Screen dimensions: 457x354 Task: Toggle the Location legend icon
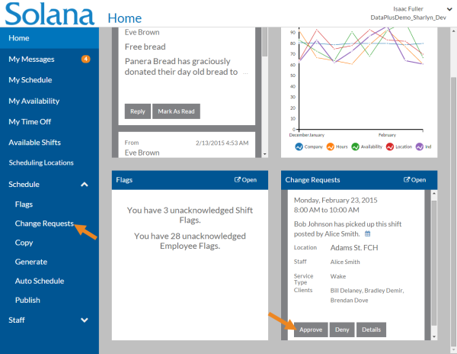point(389,146)
